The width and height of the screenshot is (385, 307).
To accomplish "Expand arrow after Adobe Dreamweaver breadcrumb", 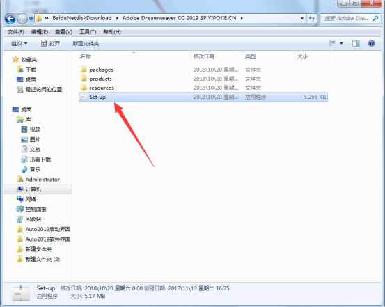I will (x=242, y=18).
